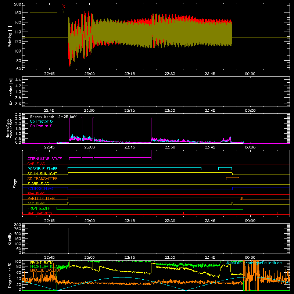Screen dimensions: 294x294
Task: Click the 'Degrees or %' axis title
Action: (x=10, y=276)
